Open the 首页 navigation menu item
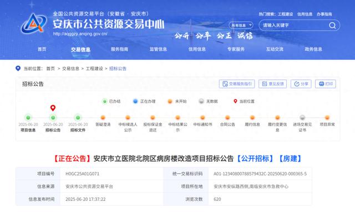355x212 pixels. click(42, 49)
